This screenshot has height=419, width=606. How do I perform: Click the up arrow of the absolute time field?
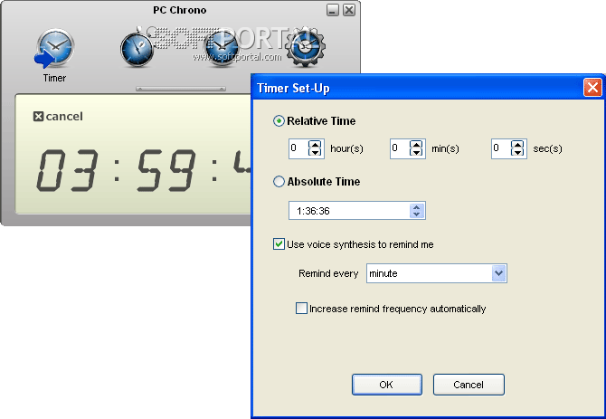(417, 207)
